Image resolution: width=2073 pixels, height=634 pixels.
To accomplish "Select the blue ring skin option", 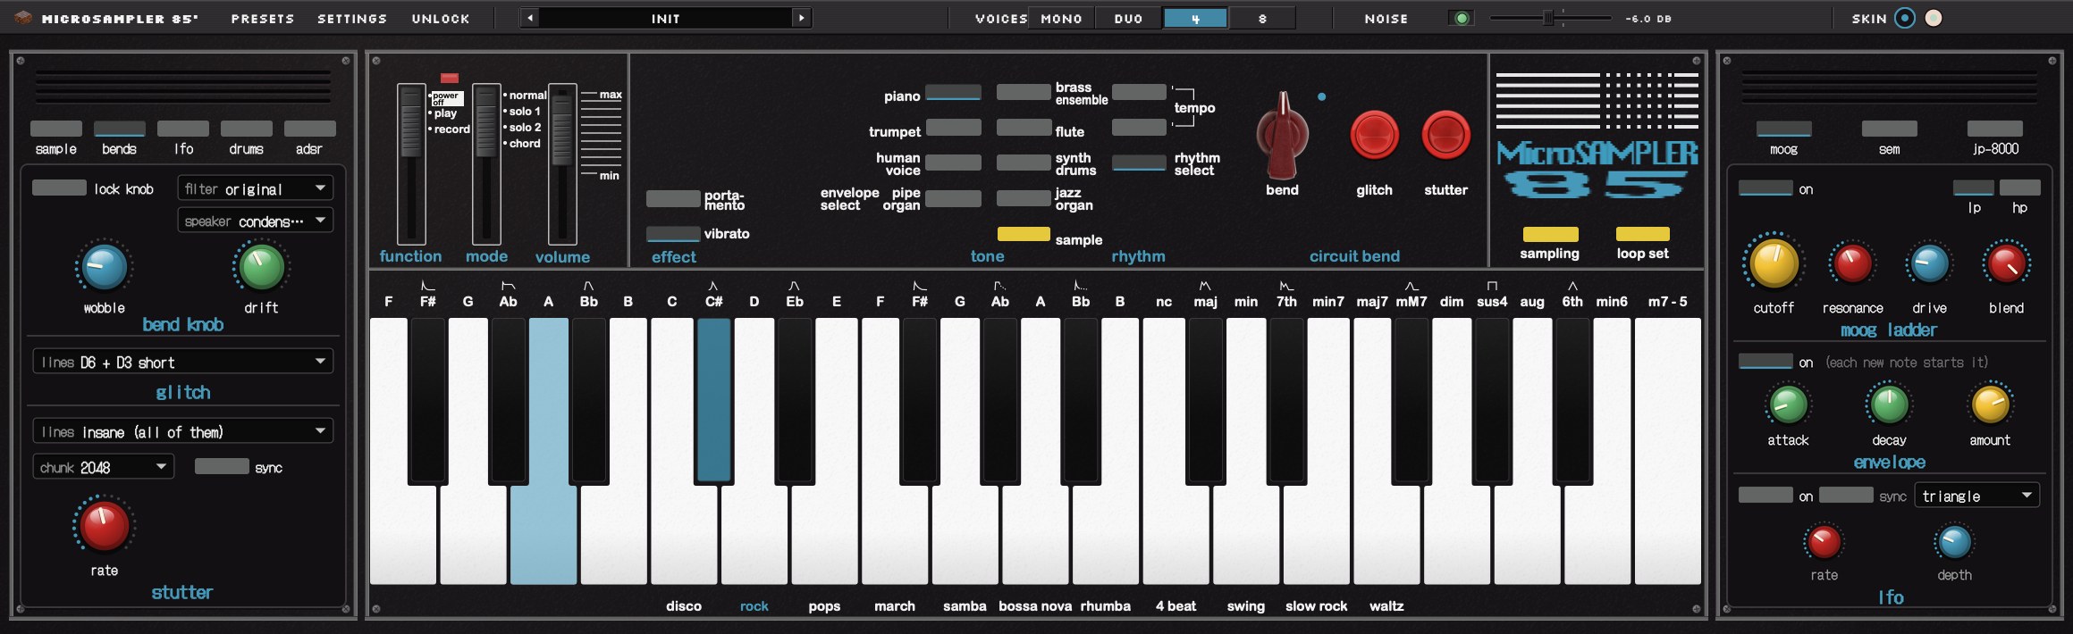I will pyautogui.click(x=1905, y=18).
